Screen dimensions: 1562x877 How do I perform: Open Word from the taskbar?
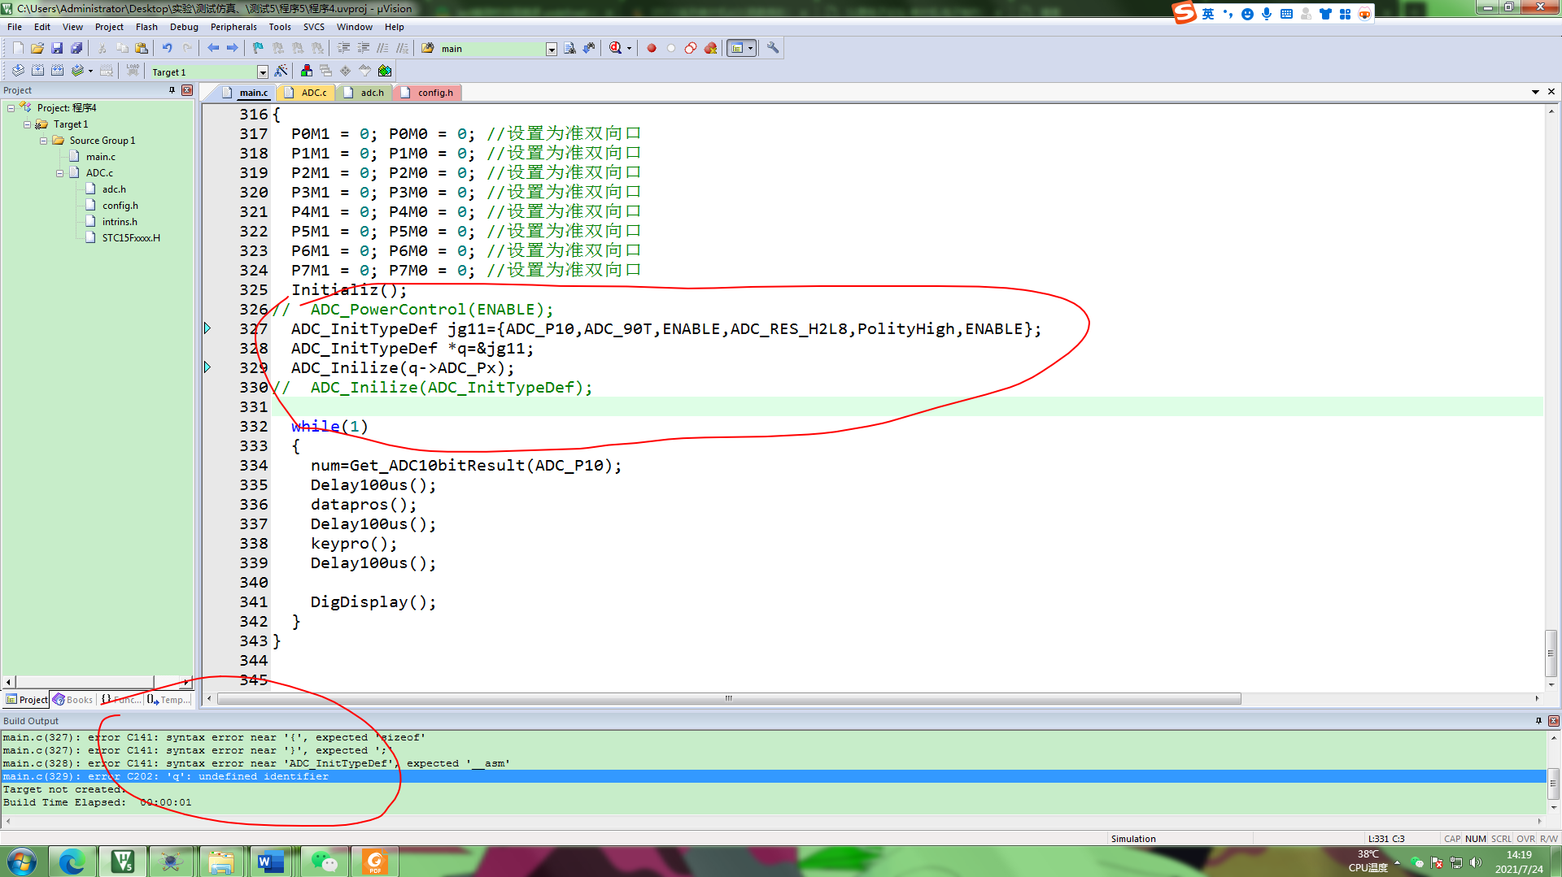pyautogui.click(x=270, y=862)
